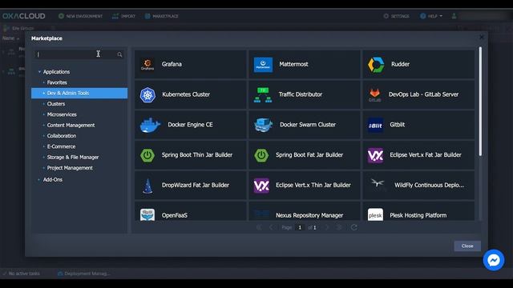Image resolution: width=513 pixels, height=288 pixels.
Task: Click the Docker Swarm Cluster icon
Action: coord(263,125)
